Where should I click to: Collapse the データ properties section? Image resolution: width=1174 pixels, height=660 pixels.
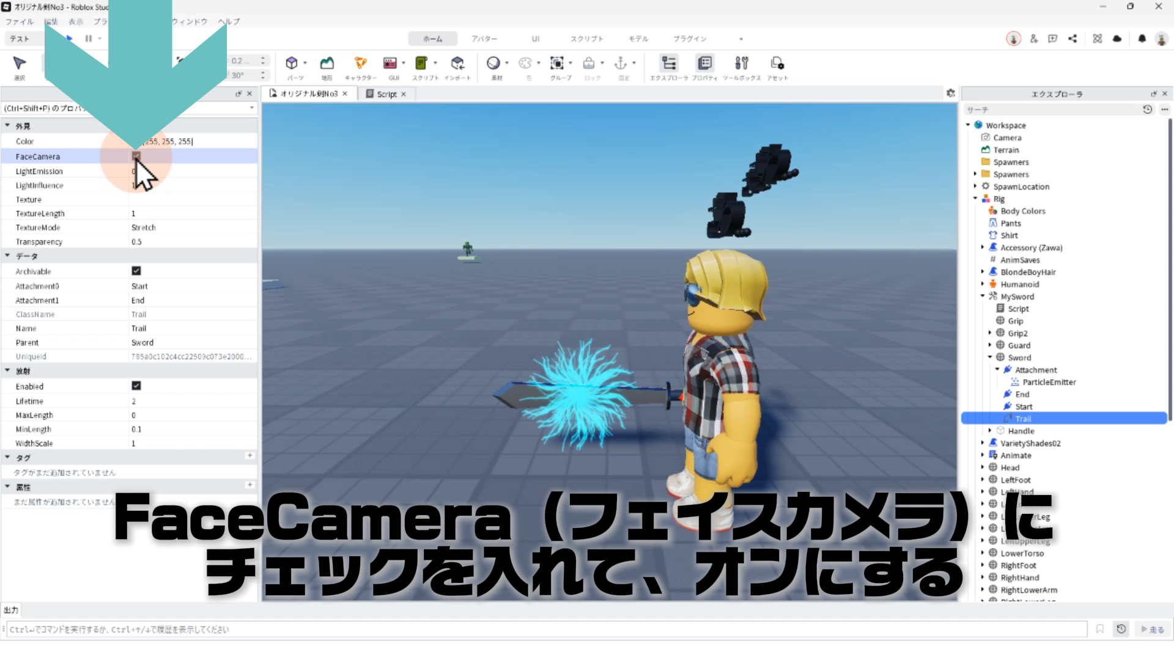click(7, 256)
